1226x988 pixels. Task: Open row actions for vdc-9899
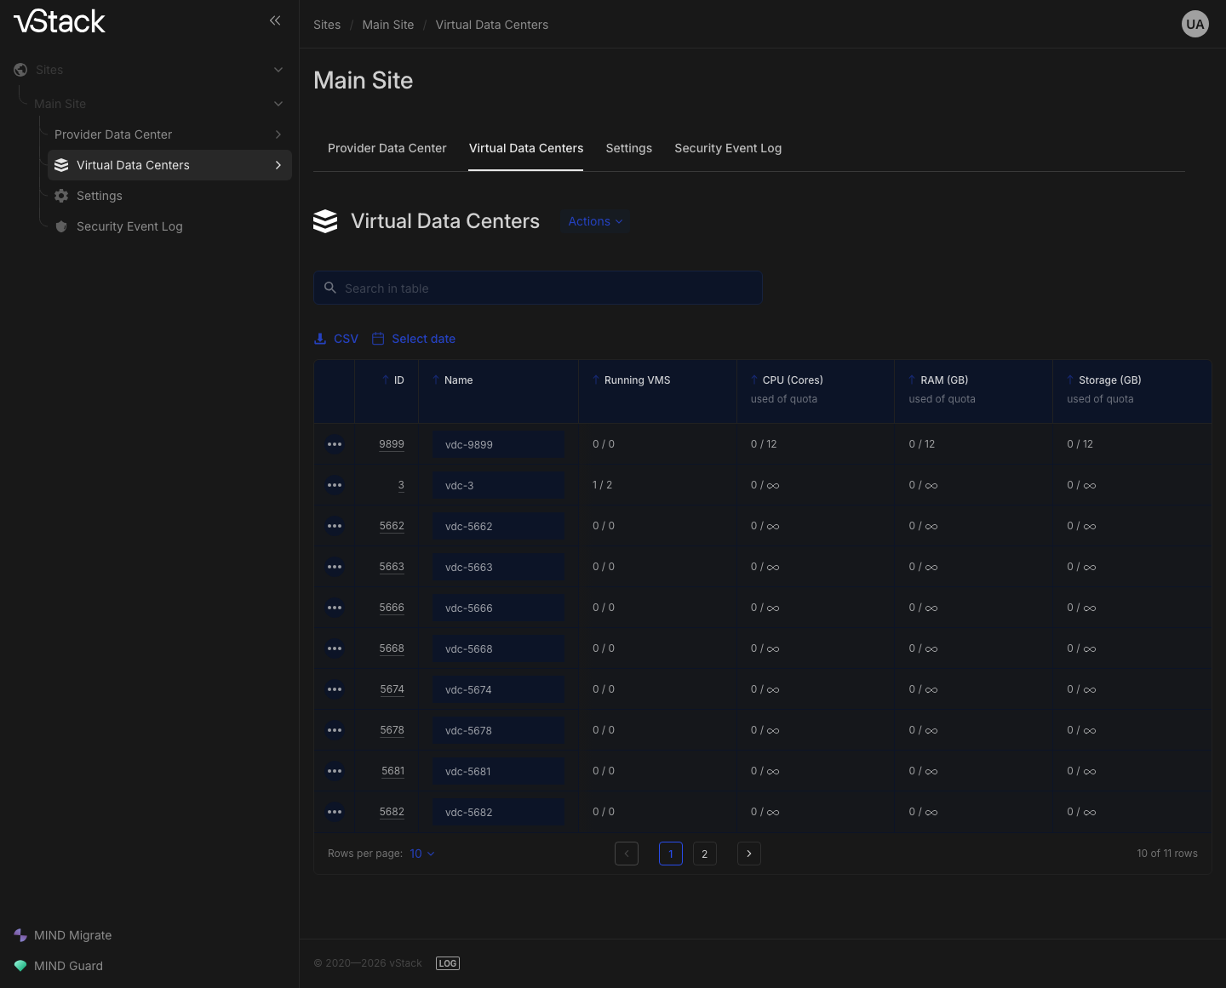(x=335, y=444)
